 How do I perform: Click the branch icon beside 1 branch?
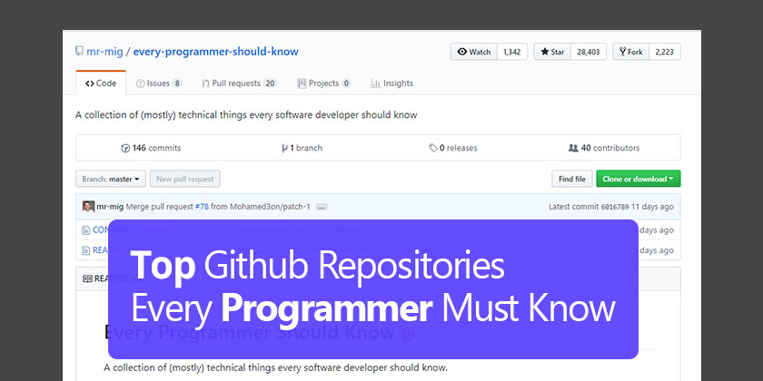coord(284,148)
